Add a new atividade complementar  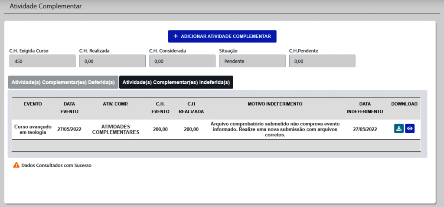pyautogui.click(x=222, y=36)
